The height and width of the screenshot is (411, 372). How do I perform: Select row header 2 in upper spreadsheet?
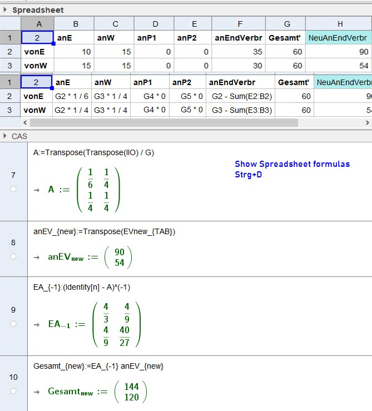[x=10, y=52]
